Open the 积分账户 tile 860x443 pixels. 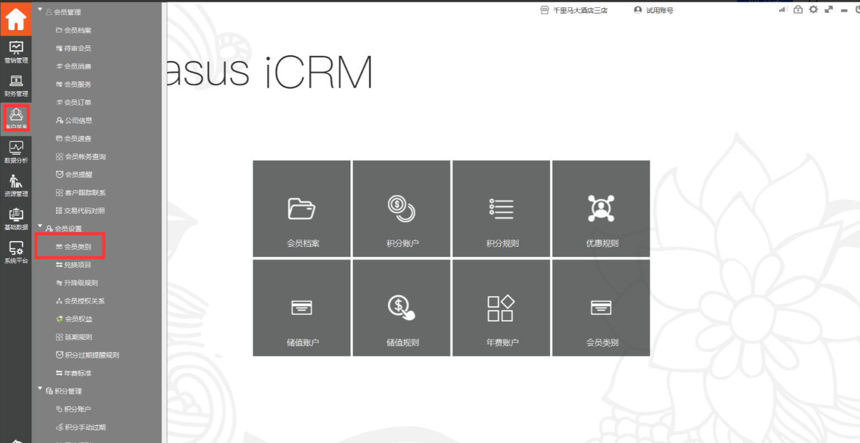point(402,209)
